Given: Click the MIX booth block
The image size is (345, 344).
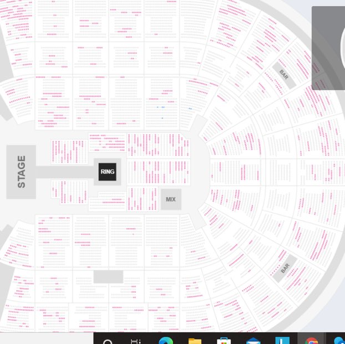Looking at the screenshot, I should (171, 199).
